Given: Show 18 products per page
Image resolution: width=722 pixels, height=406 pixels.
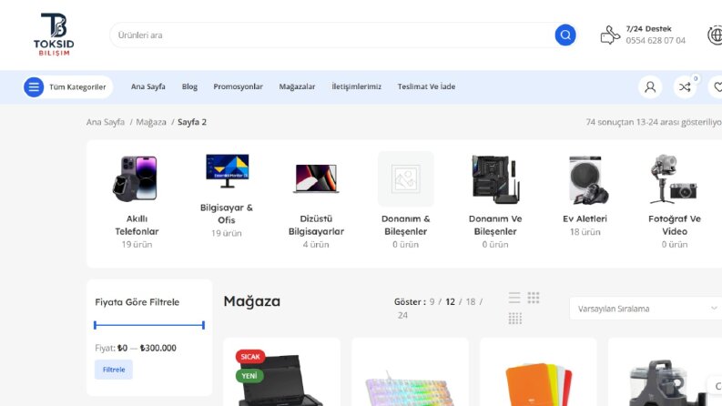Looking at the screenshot, I should click(470, 302).
